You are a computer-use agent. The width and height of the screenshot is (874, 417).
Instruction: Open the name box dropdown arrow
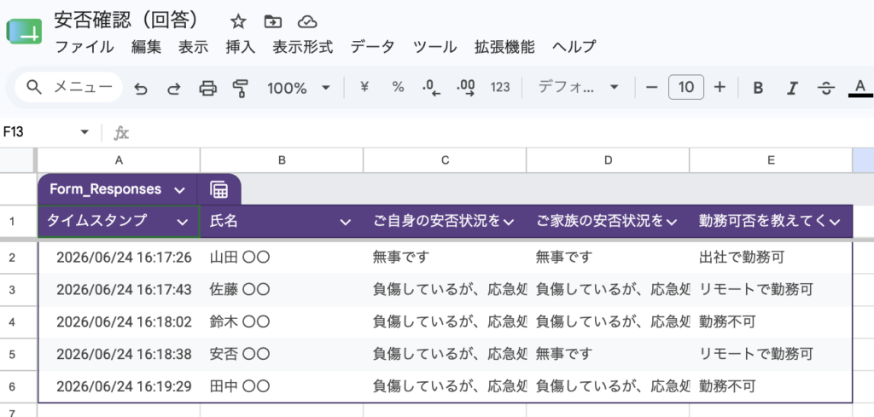84,132
